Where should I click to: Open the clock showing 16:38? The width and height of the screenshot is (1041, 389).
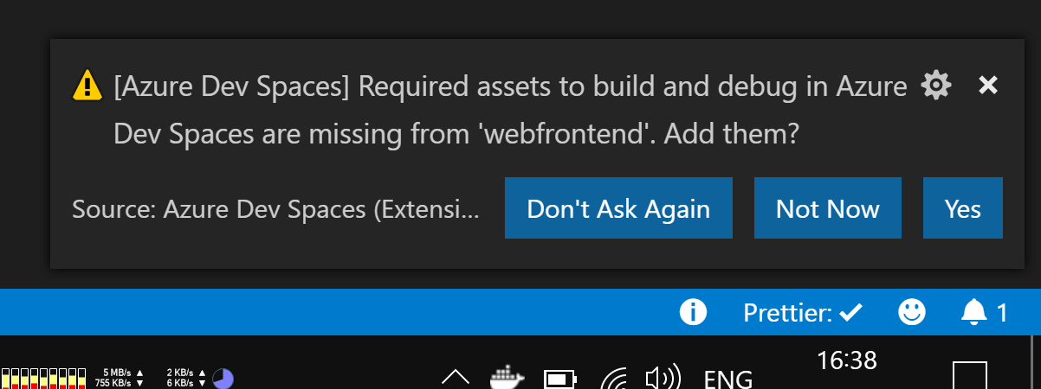(x=847, y=361)
